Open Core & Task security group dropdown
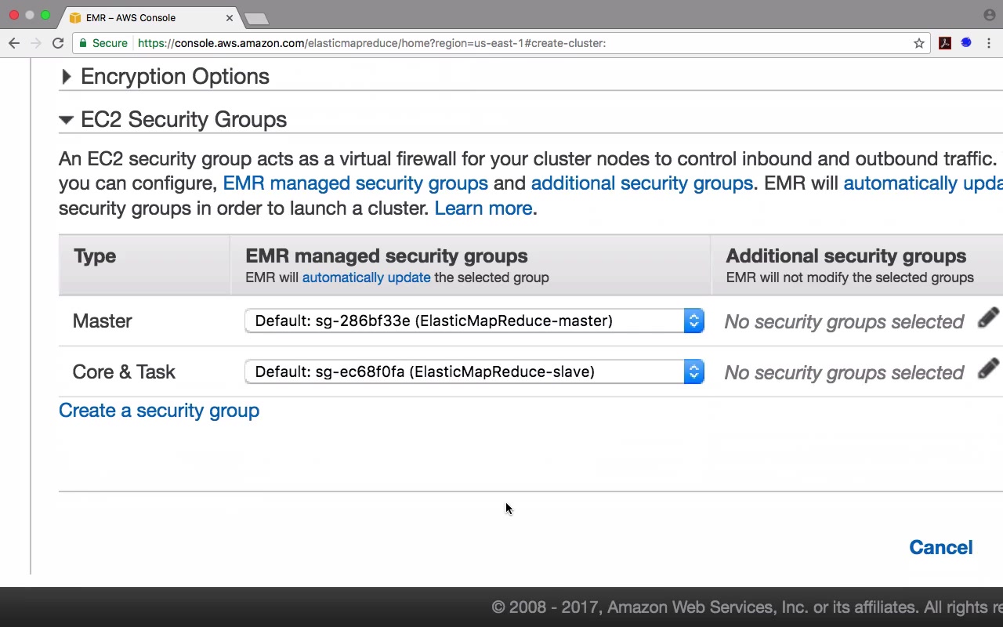 click(474, 372)
